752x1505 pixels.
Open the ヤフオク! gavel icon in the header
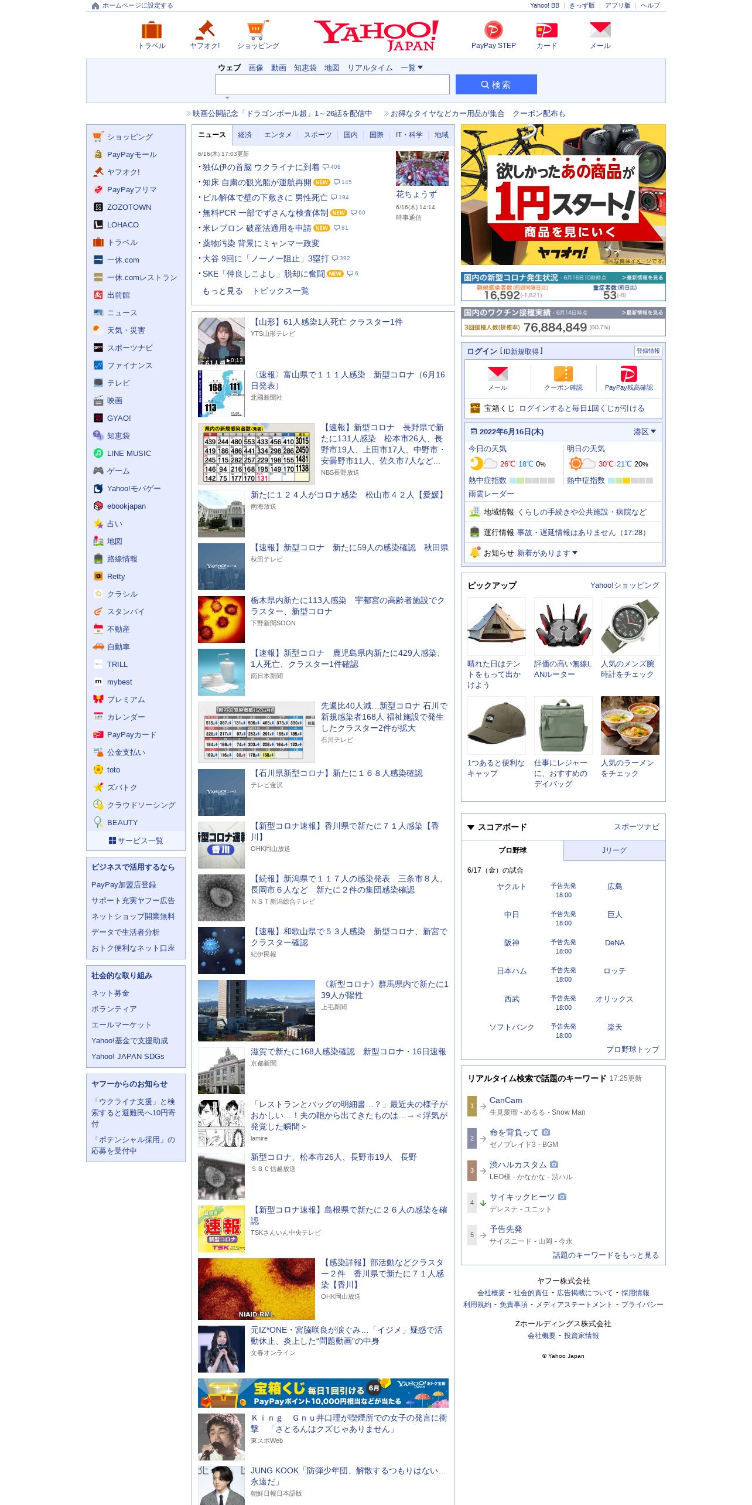point(205,30)
